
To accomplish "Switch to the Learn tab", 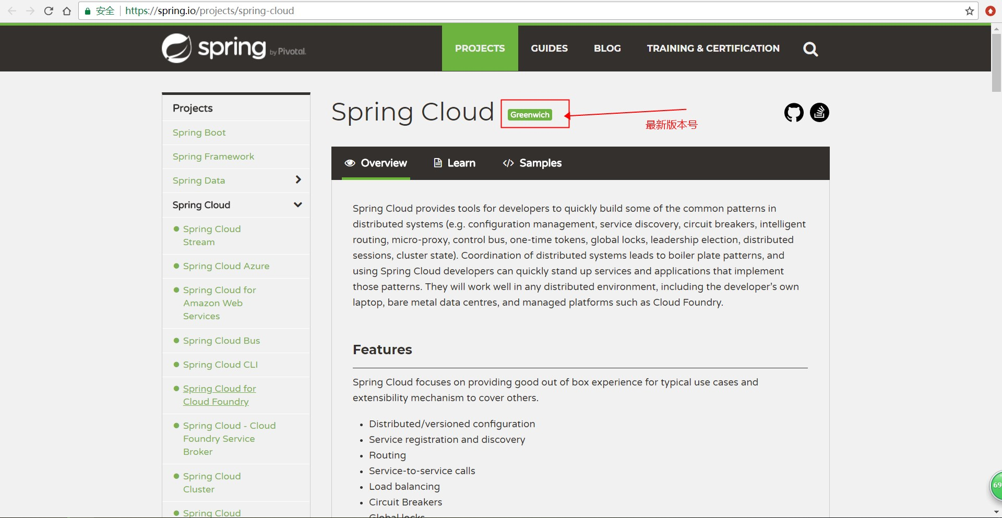I will (455, 163).
